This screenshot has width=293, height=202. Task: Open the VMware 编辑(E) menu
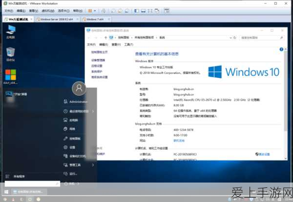click(21, 11)
